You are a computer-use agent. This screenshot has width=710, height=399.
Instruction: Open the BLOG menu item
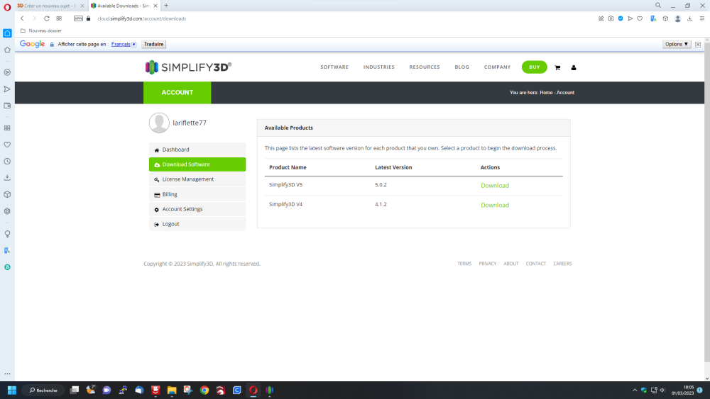[462, 67]
